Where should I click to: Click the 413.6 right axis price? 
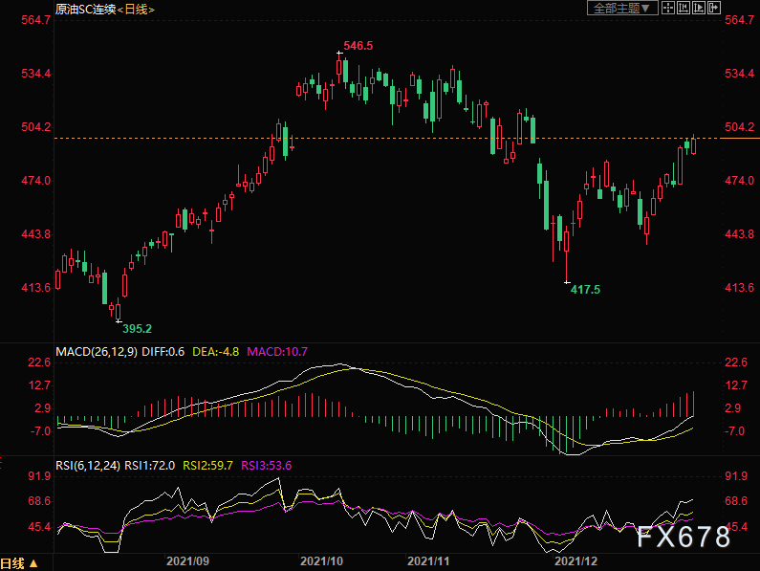[739, 288]
